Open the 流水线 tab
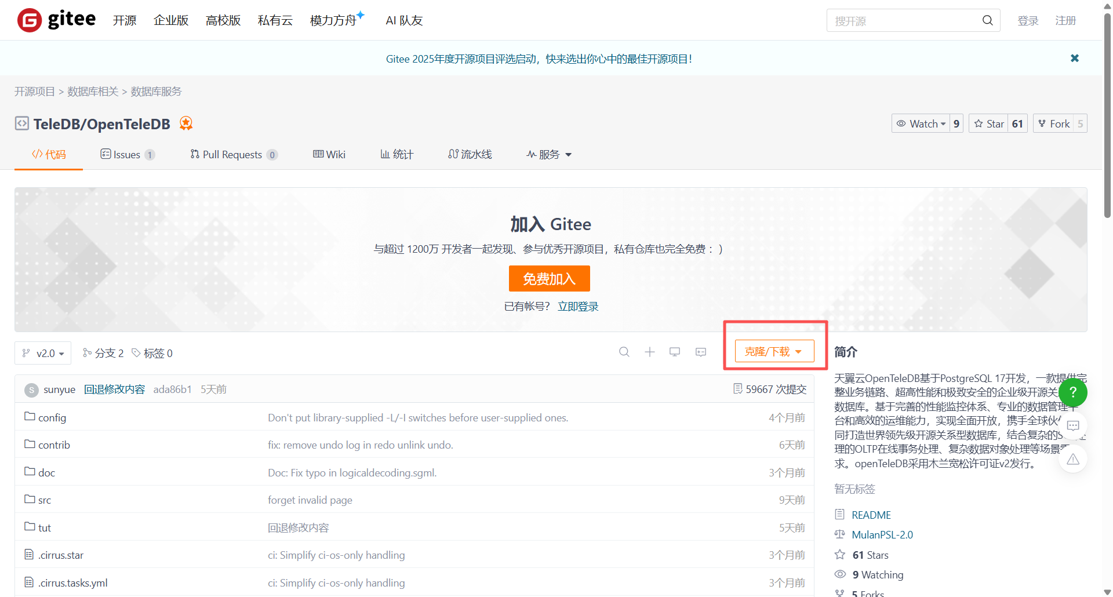 pos(470,154)
